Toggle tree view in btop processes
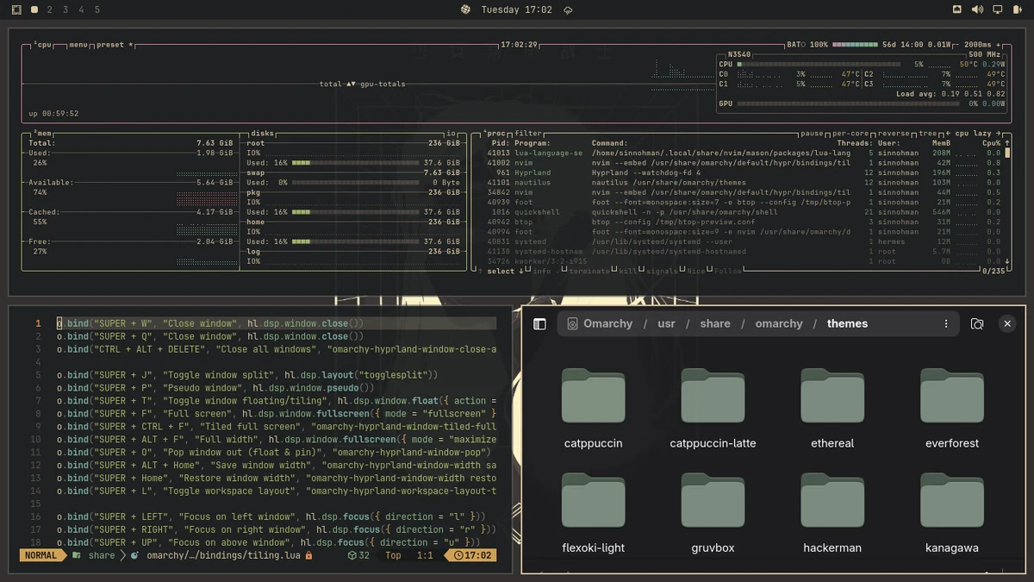Screen dimensions: 1034x582 click(927, 134)
